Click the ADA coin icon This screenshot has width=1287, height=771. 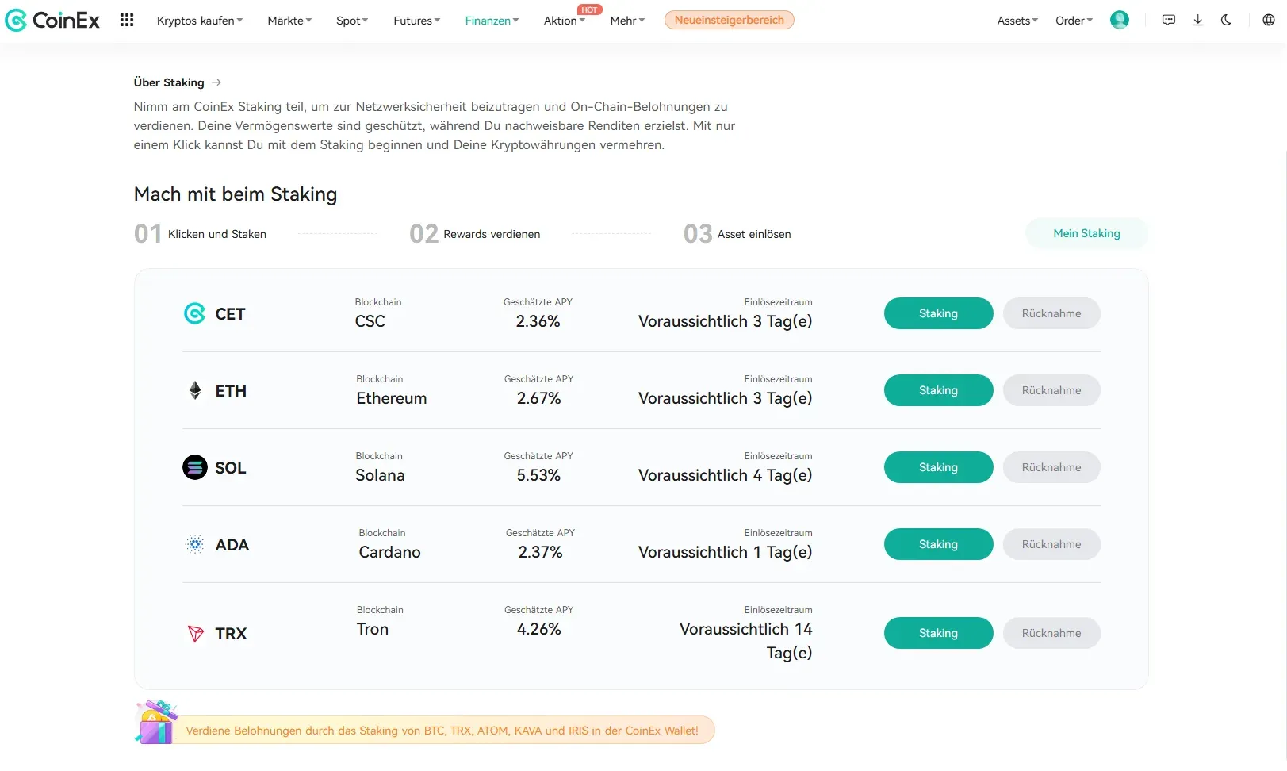click(x=195, y=544)
